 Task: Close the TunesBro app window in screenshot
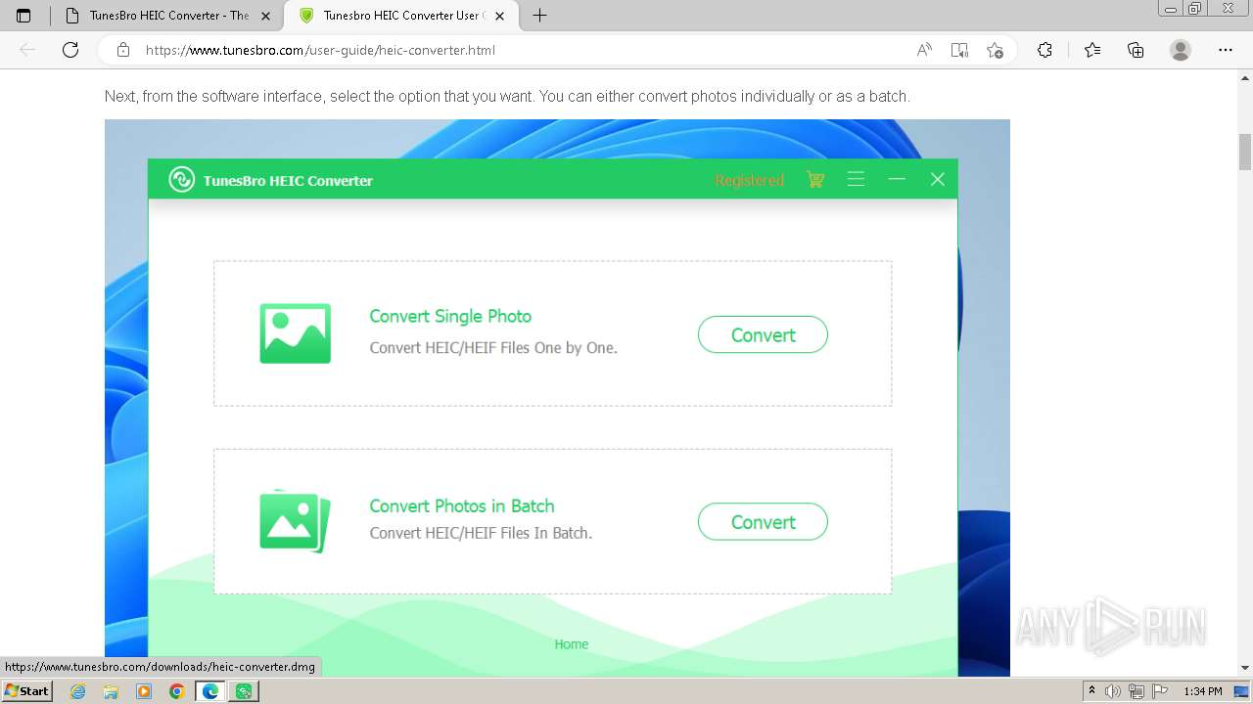pyautogui.click(x=938, y=180)
